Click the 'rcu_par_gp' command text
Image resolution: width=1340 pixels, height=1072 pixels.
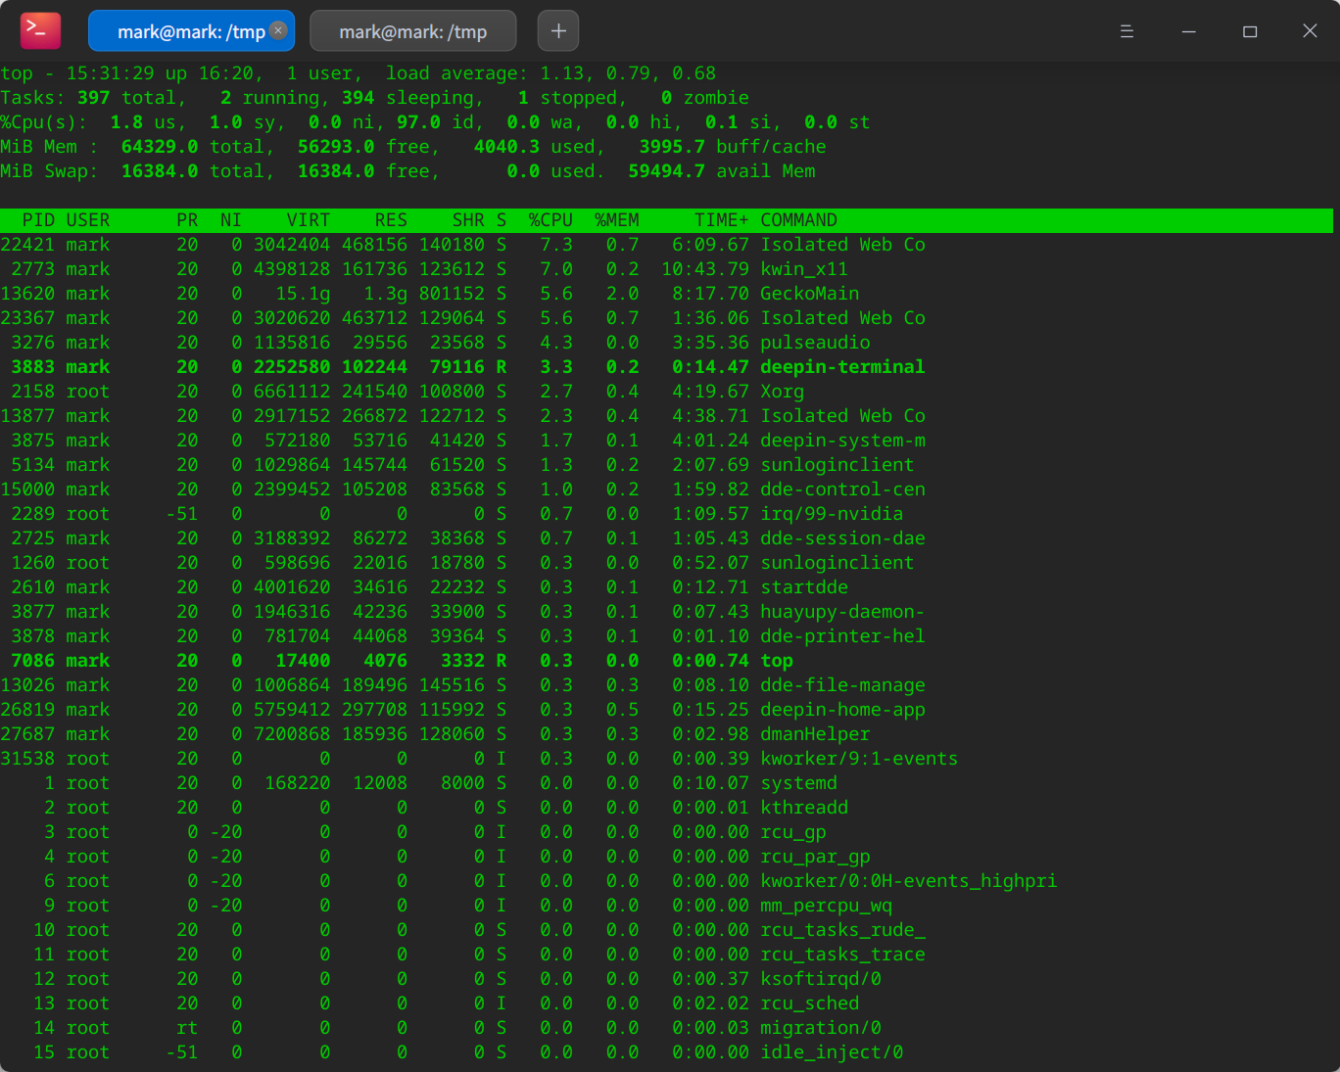tap(815, 857)
